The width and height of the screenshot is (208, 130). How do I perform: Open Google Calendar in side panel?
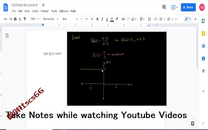pos(203,21)
